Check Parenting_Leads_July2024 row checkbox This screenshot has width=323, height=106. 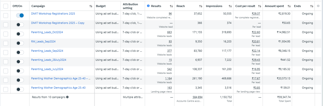6,71
